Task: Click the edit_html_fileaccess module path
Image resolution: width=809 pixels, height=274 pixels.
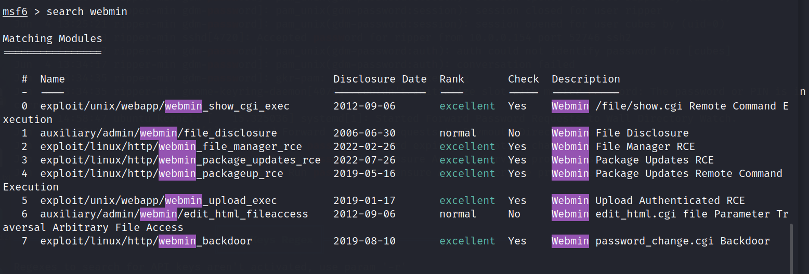Action: pyautogui.click(x=174, y=214)
